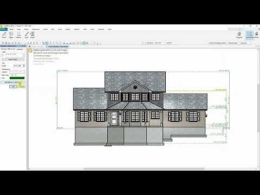260x195 pixels.
Task: Click the dark green Color swatch
Action: (17, 78)
